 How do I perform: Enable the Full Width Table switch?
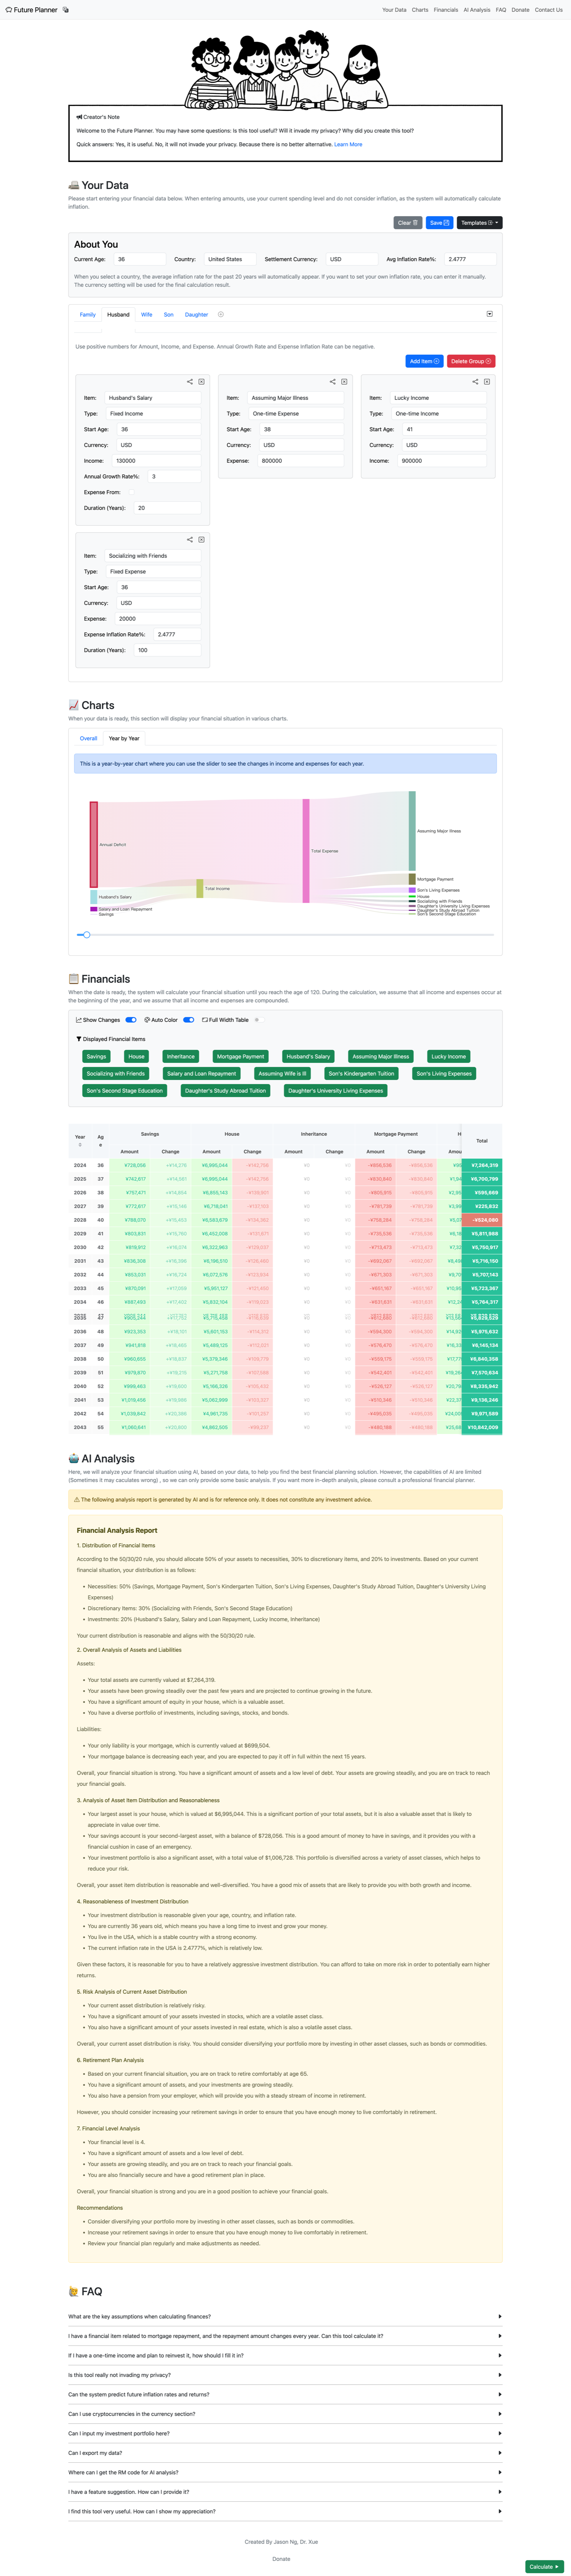[257, 1020]
